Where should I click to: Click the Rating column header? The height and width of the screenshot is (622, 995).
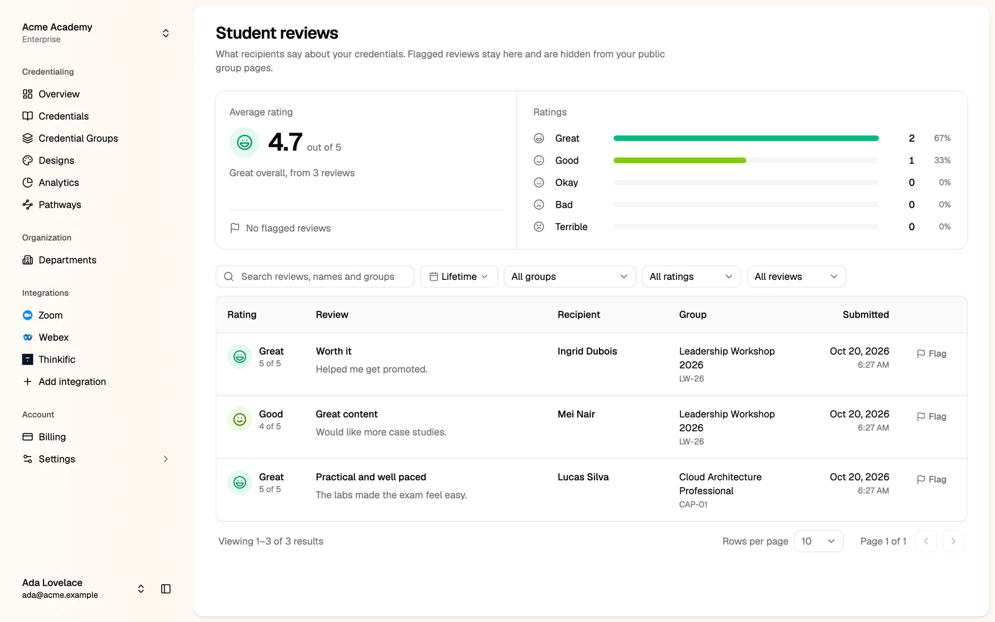242,315
